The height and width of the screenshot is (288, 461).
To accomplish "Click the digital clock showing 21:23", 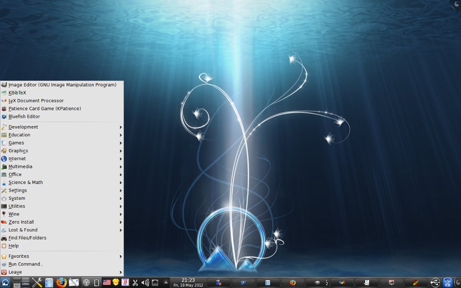I will 188,282.
